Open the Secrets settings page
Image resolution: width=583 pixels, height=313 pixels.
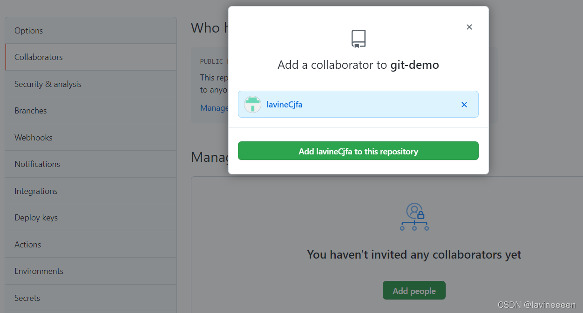pos(91,298)
